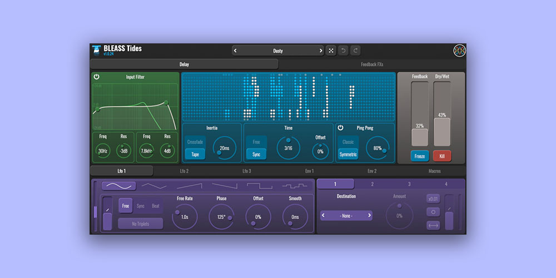Toggle the Input Filter power button
The width and height of the screenshot is (556, 278).
(97, 77)
